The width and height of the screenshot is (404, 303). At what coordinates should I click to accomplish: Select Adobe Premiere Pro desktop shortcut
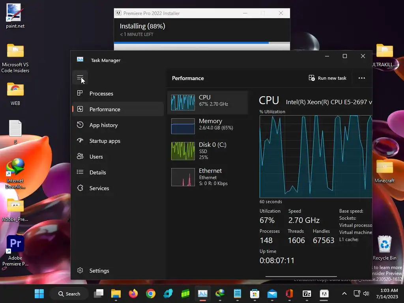(15, 251)
